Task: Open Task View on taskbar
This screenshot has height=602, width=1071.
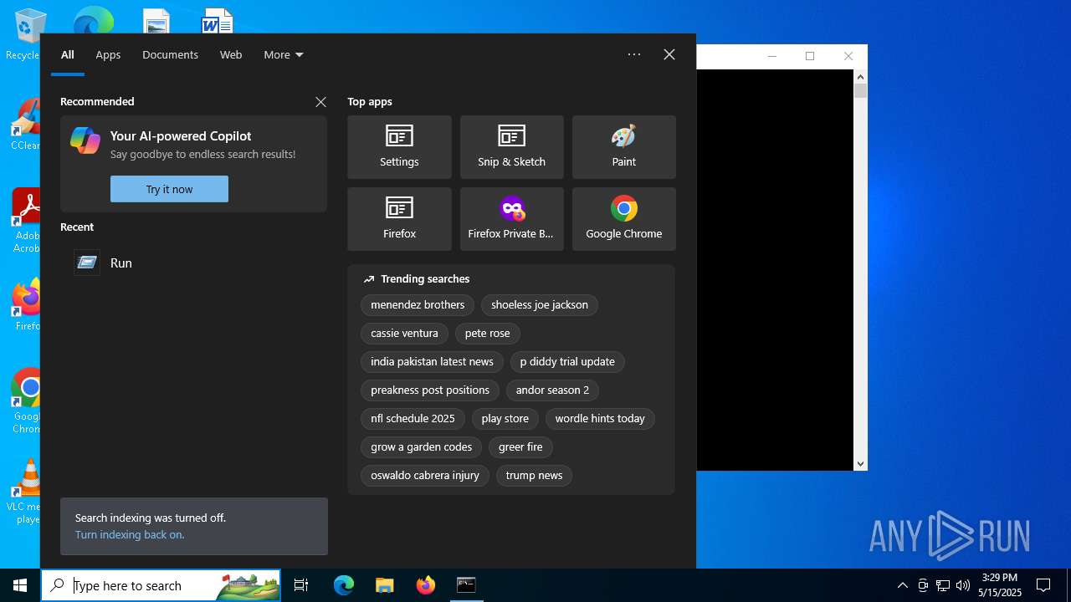Action: [x=301, y=585]
